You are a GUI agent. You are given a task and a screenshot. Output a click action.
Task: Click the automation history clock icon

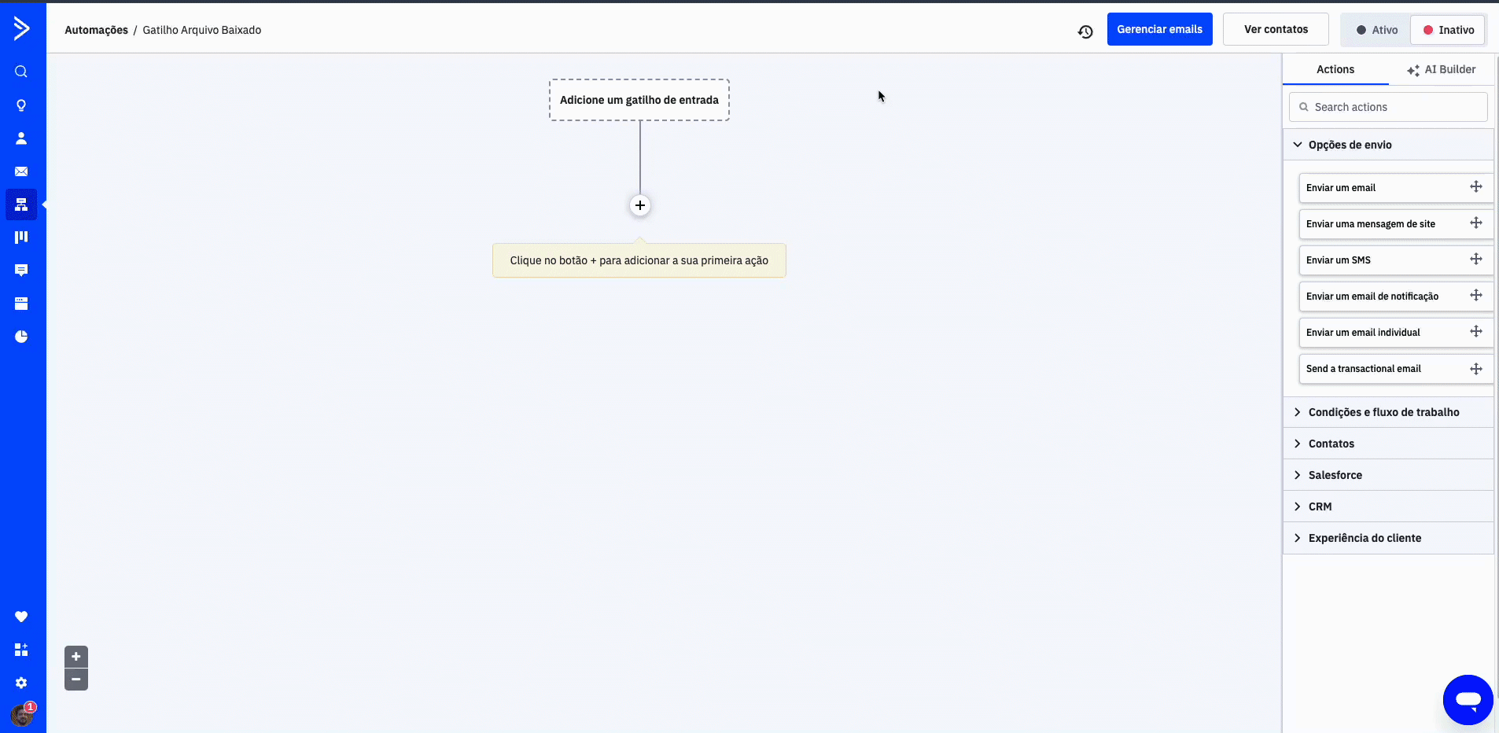click(1085, 31)
